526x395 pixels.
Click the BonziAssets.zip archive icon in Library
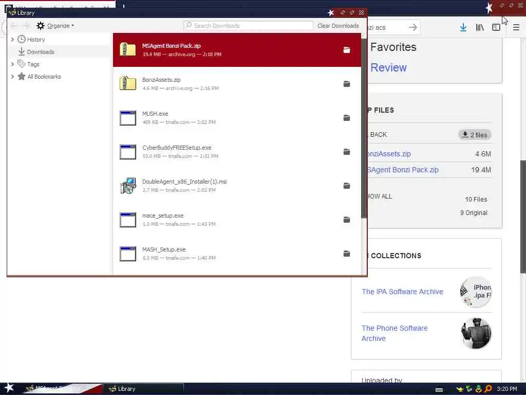[128, 84]
